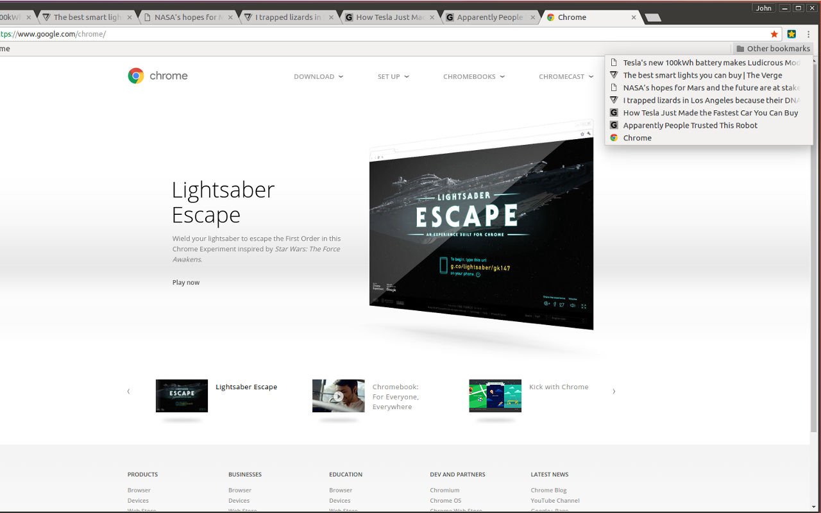Select the Kick with Chrome thumbnail
Screen dimensions: 821x513
pyautogui.click(x=495, y=396)
